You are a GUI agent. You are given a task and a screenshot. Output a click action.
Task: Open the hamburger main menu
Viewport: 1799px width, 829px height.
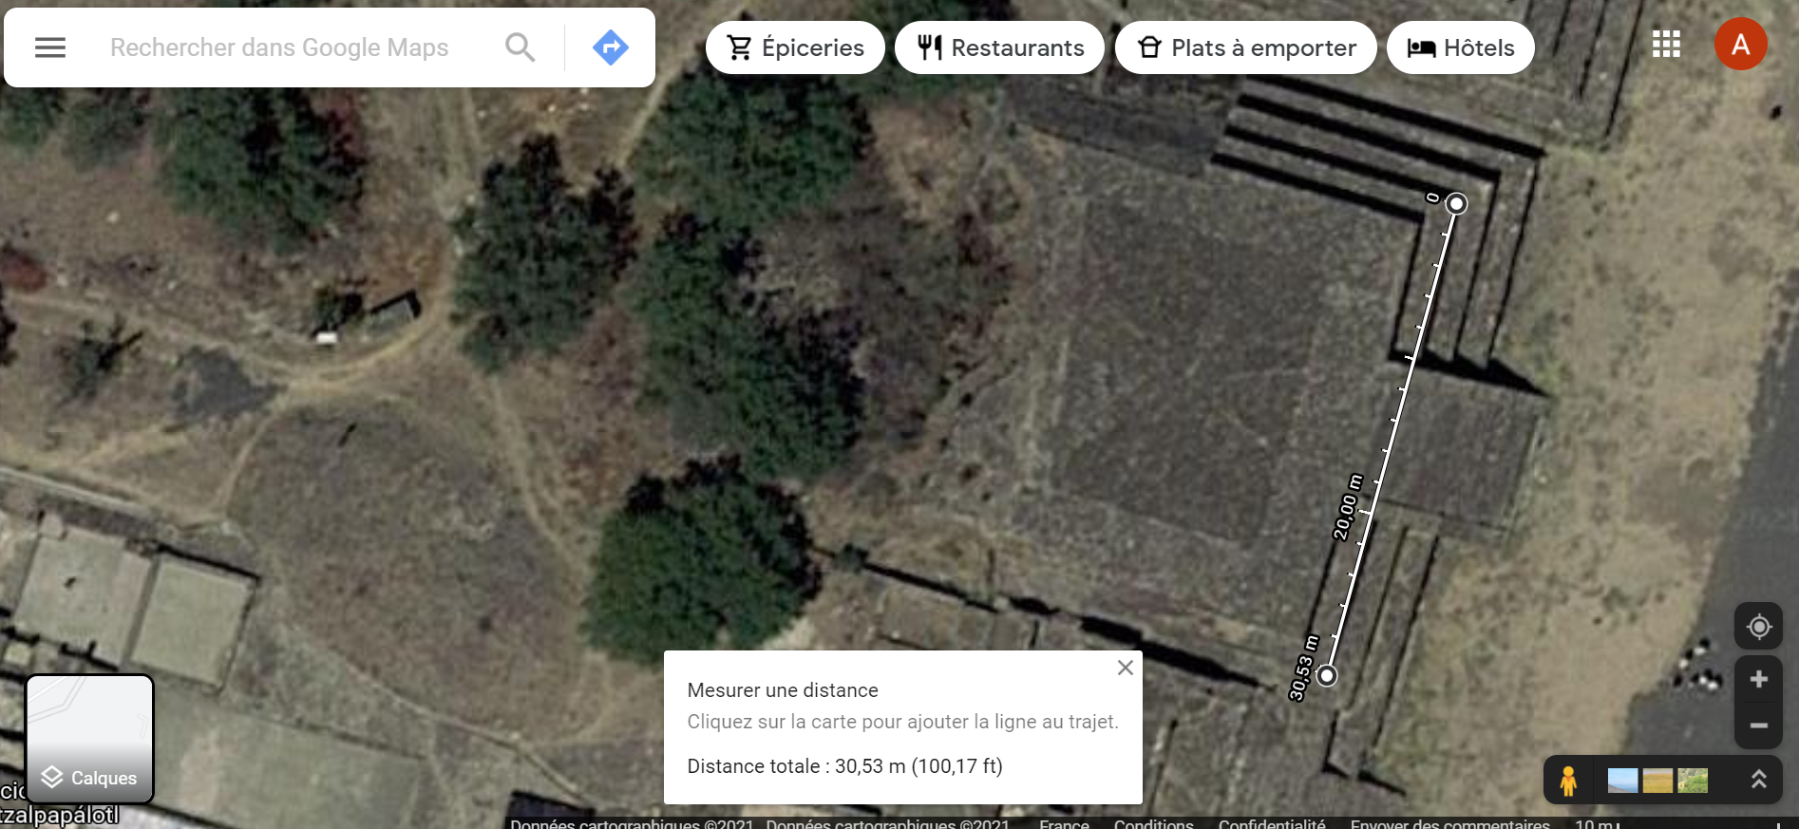(50, 47)
